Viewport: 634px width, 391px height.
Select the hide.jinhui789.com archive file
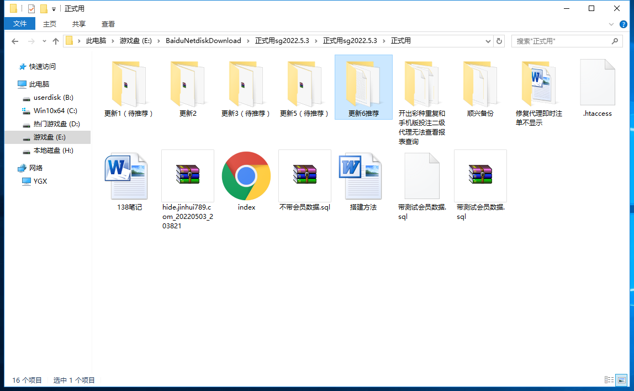[188, 190]
